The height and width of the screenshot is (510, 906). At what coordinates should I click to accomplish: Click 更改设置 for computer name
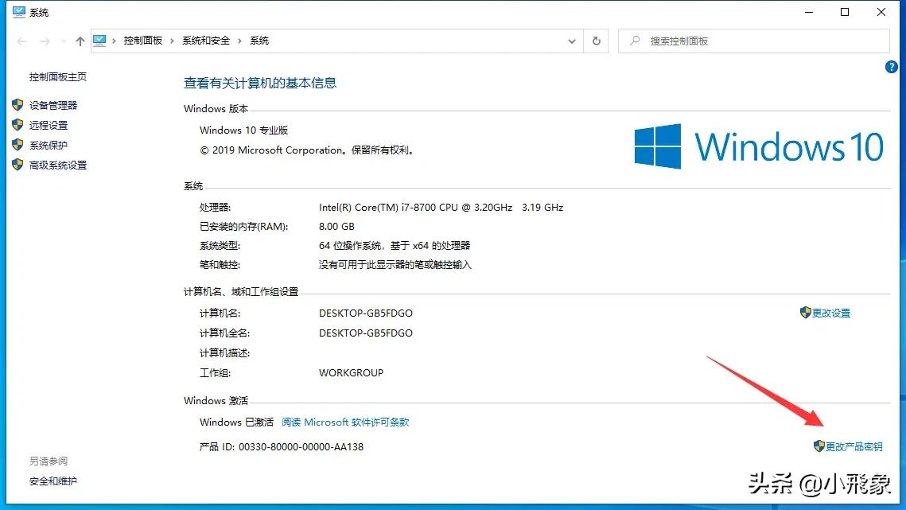pos(830,313)
